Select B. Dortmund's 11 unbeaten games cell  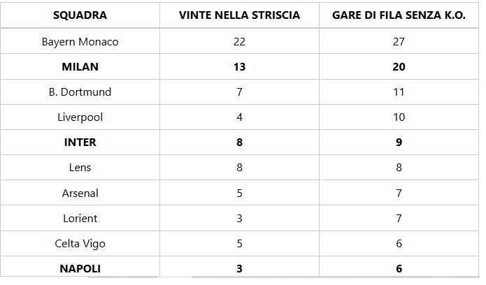[x=399, y=92]
